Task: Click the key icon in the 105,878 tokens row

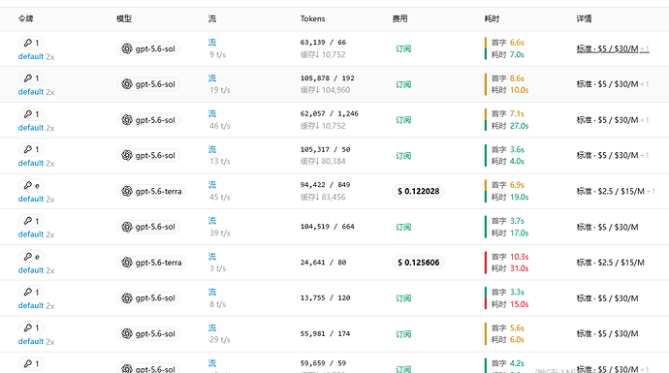Action: coord(28,78)
